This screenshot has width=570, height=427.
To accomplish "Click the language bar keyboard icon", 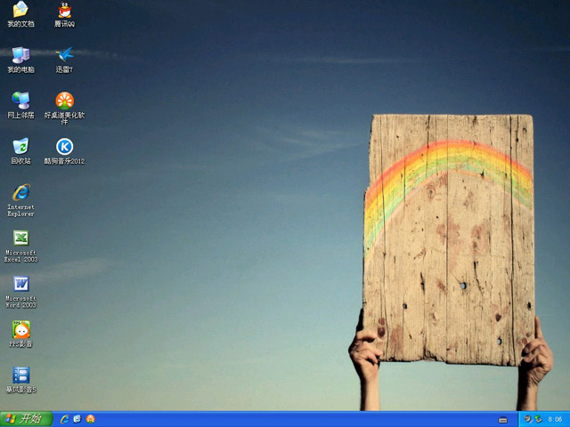I will [503, 419].
